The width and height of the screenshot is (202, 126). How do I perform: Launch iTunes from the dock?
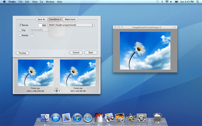[x=77, y=118]
